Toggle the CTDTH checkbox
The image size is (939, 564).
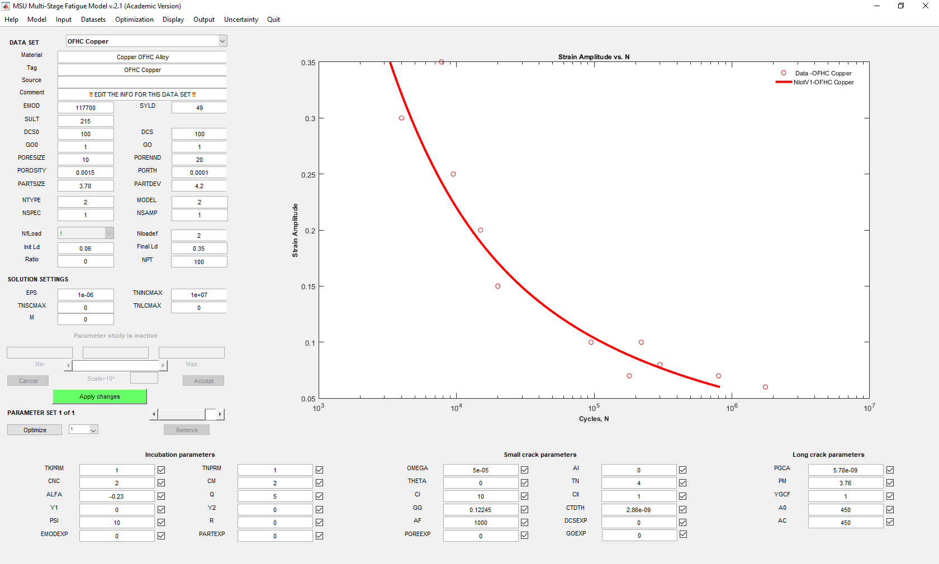682,510
